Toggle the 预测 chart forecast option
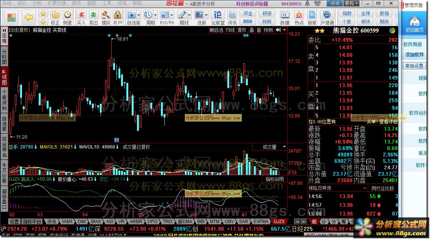 [x=268, y=30]
